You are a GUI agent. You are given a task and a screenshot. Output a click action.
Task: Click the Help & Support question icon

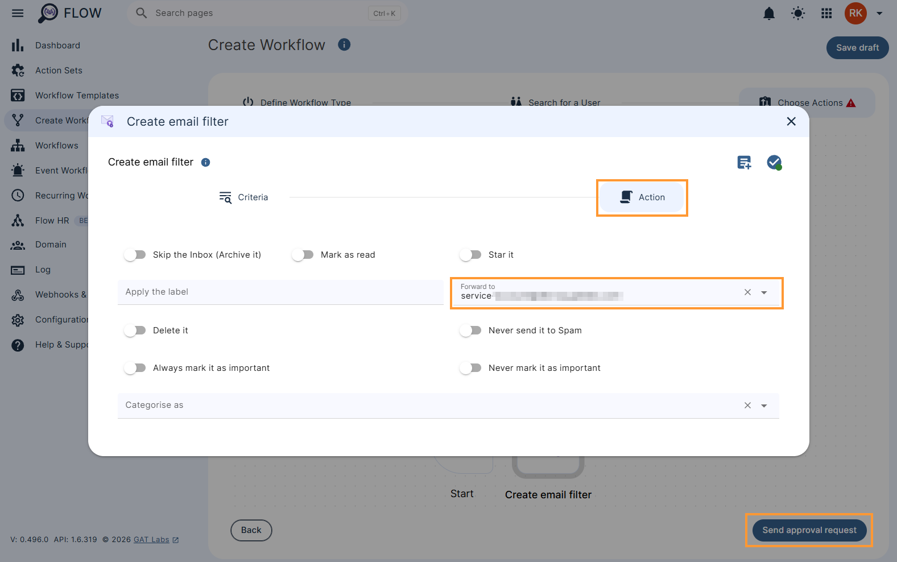click(18, 345)
